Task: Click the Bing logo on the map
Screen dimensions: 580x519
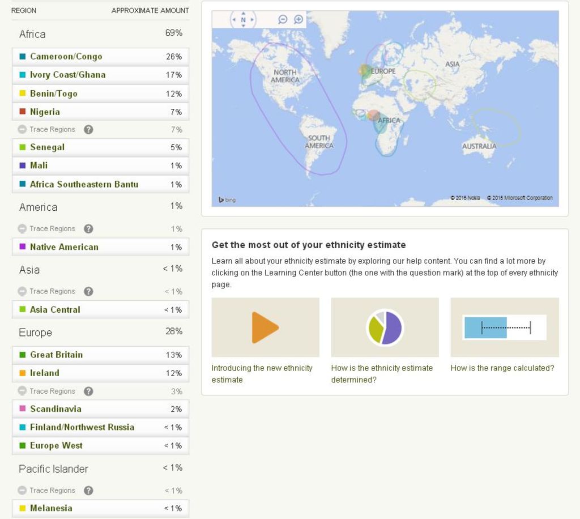Action: 227,200
